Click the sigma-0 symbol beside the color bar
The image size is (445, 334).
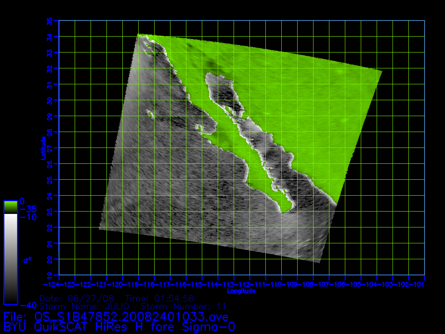coord(27,260)
